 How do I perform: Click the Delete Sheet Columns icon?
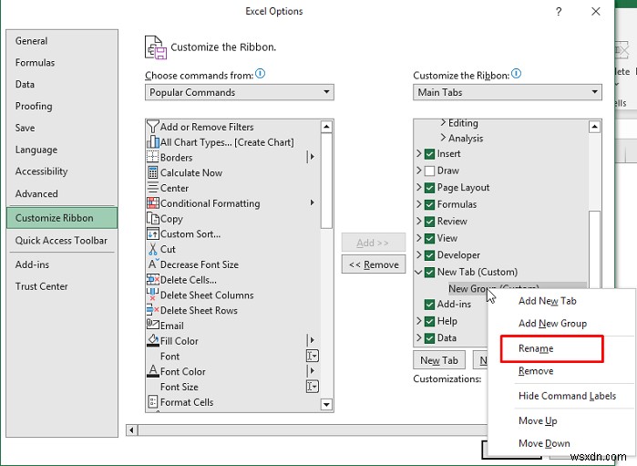tap(153, 295)
